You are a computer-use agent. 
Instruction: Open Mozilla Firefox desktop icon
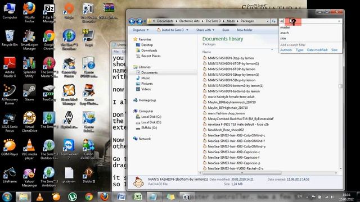(x=29, y=12)
